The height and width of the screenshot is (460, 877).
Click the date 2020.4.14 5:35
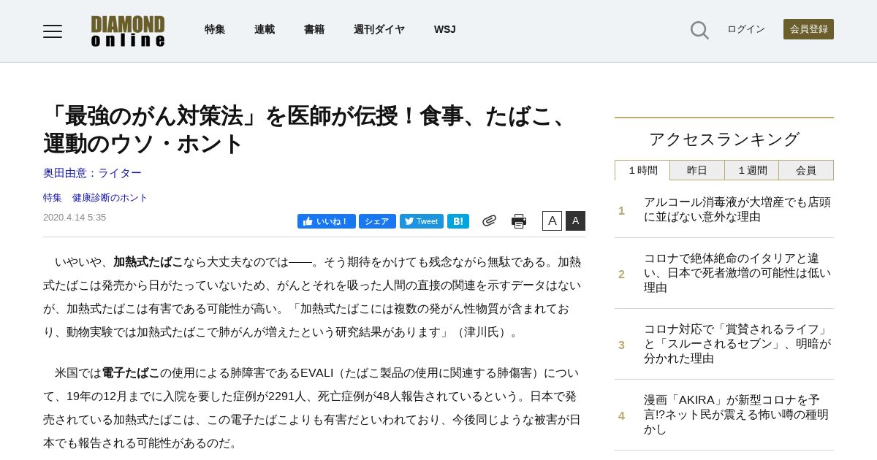[x=75, y=218]
